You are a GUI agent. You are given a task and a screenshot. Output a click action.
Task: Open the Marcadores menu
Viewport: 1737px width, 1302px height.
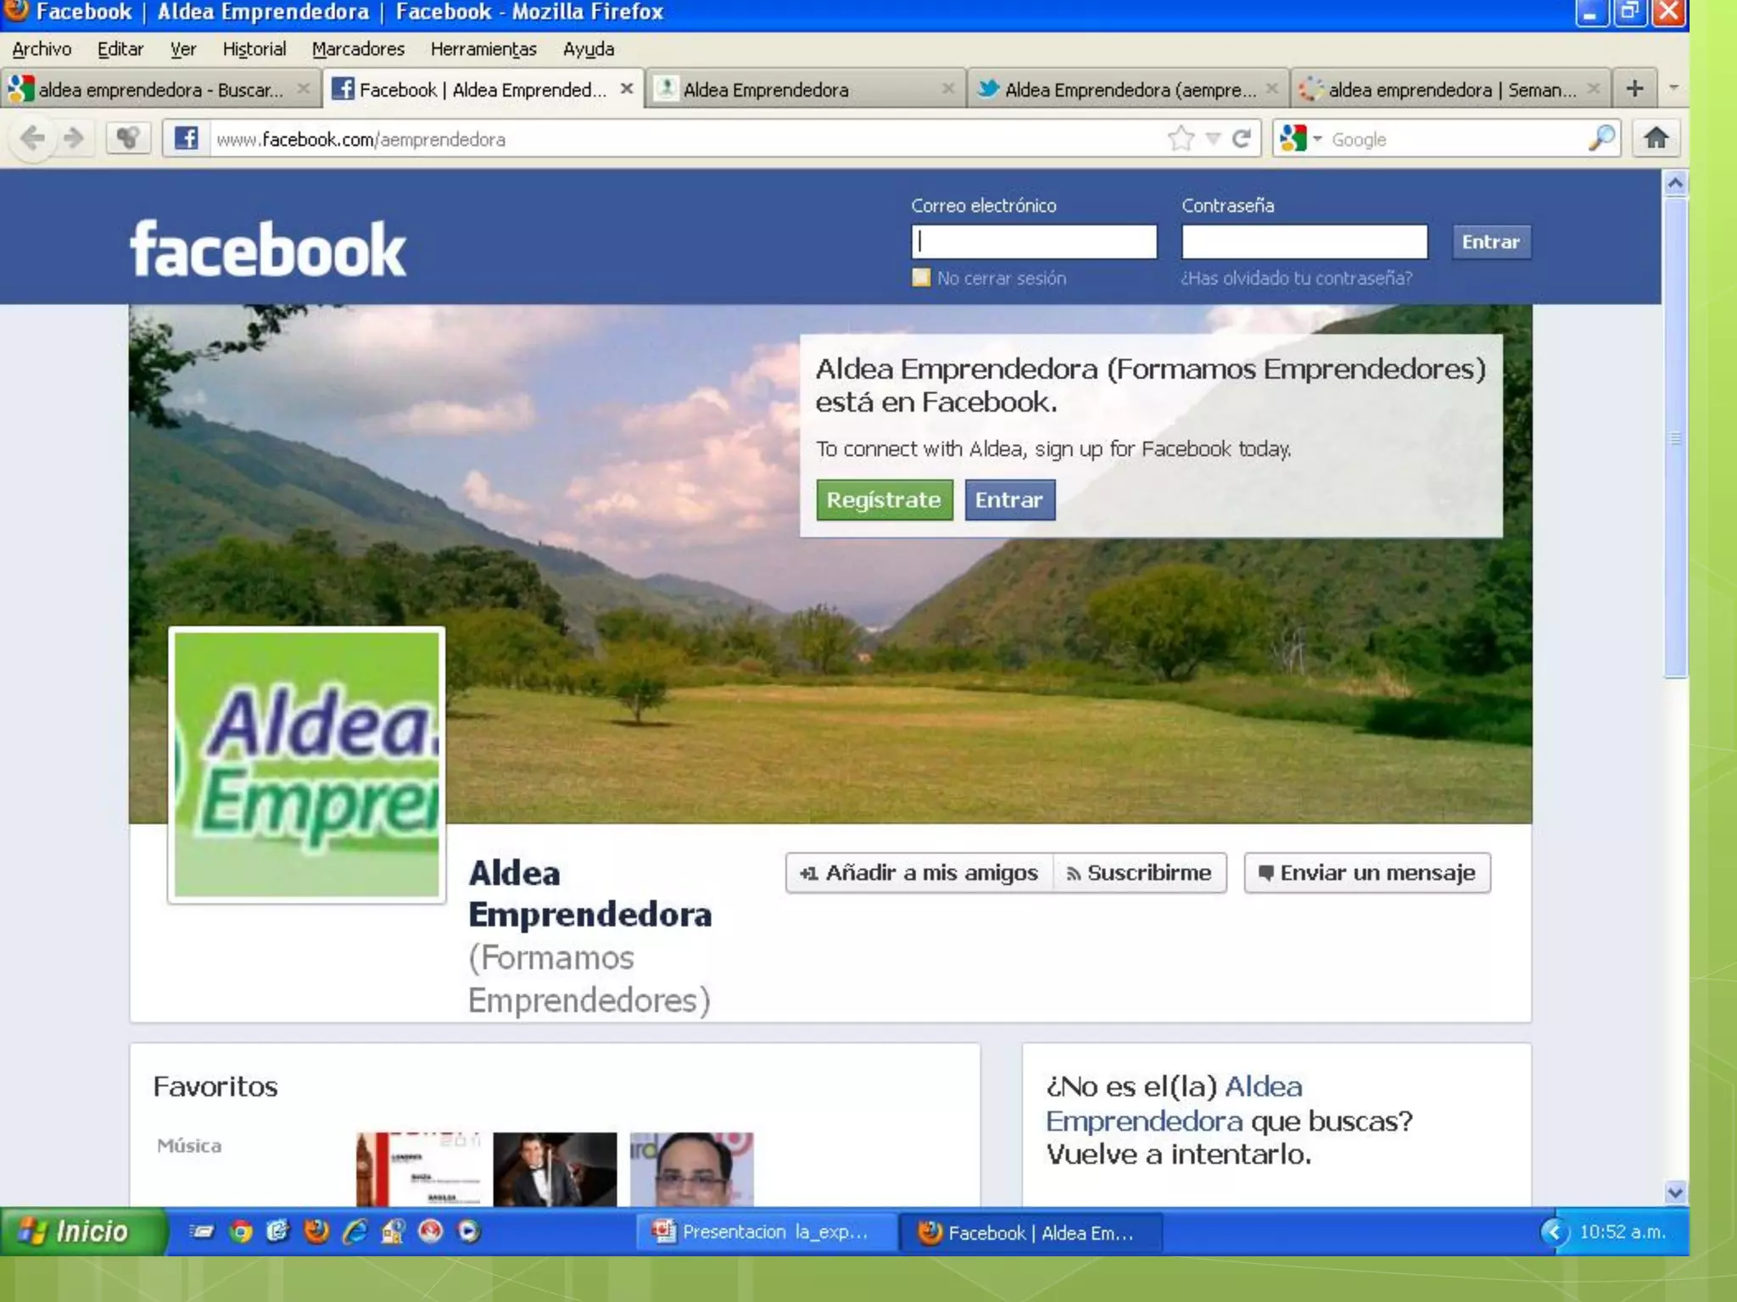[358, 49]
